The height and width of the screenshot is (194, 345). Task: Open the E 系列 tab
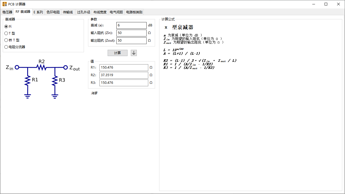(x=38, y=12)
